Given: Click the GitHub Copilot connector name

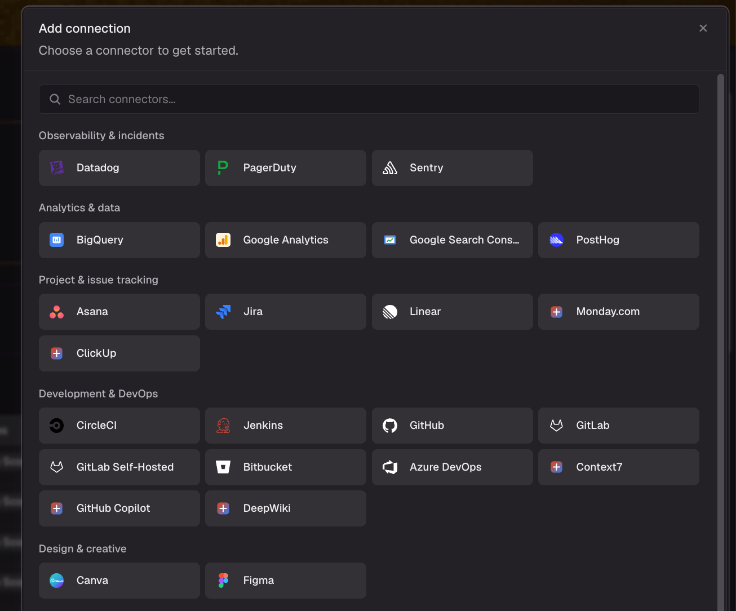Looking at the screenshot, I should (113, 508).
